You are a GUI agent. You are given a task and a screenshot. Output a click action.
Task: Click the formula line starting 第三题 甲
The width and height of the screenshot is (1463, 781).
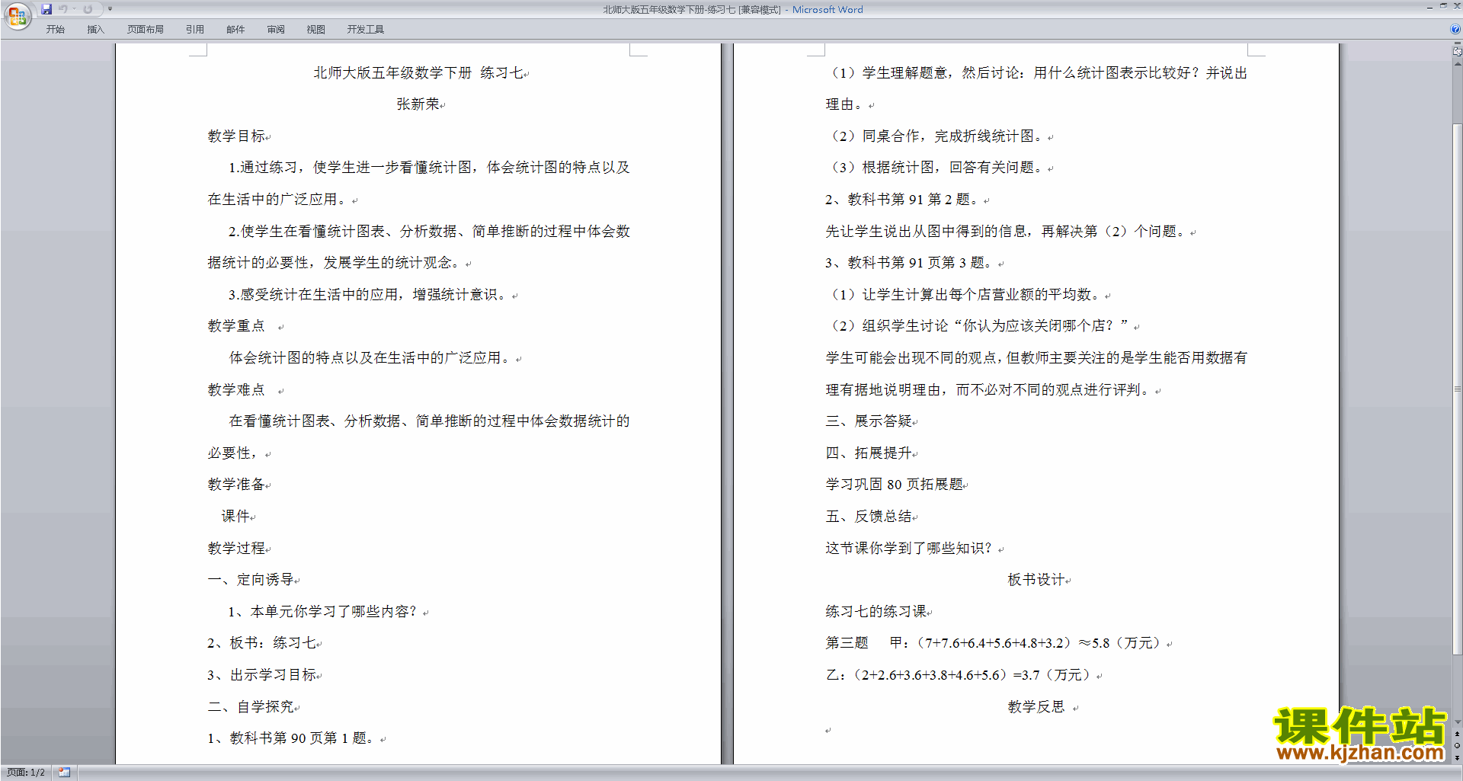[x=994, y=643]
